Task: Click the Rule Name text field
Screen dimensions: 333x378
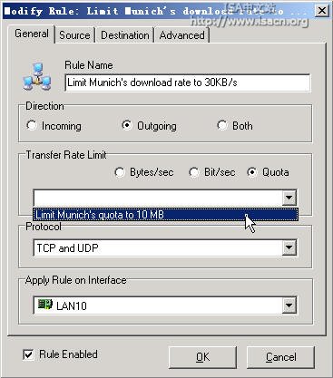Action: 188,82
